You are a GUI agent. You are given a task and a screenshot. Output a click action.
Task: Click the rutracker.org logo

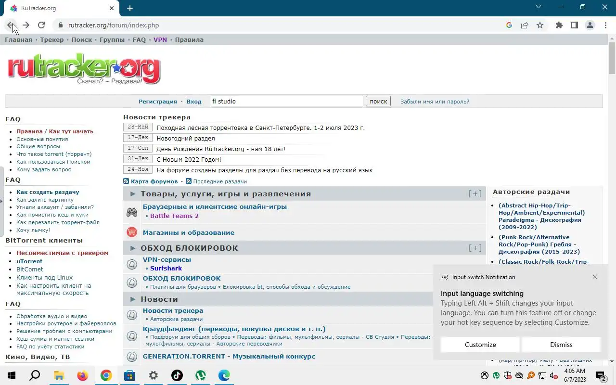[84, 69]
